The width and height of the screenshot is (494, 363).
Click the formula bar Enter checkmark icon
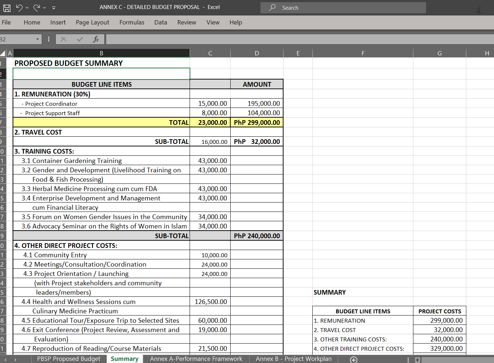(x=80, y=39)
